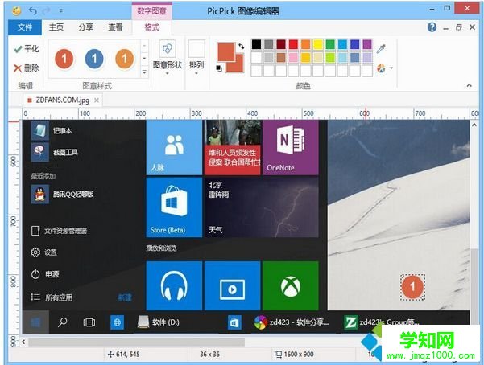Viewport: 484px width, 365px height.
Task: Click the file explorer (文件资源管理器) item
Action: (60, 231)
